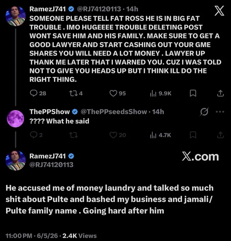This screenshot has width=231, height=241.
Task: Bookmark RamezJ741's top post
Action: [193, 93]
